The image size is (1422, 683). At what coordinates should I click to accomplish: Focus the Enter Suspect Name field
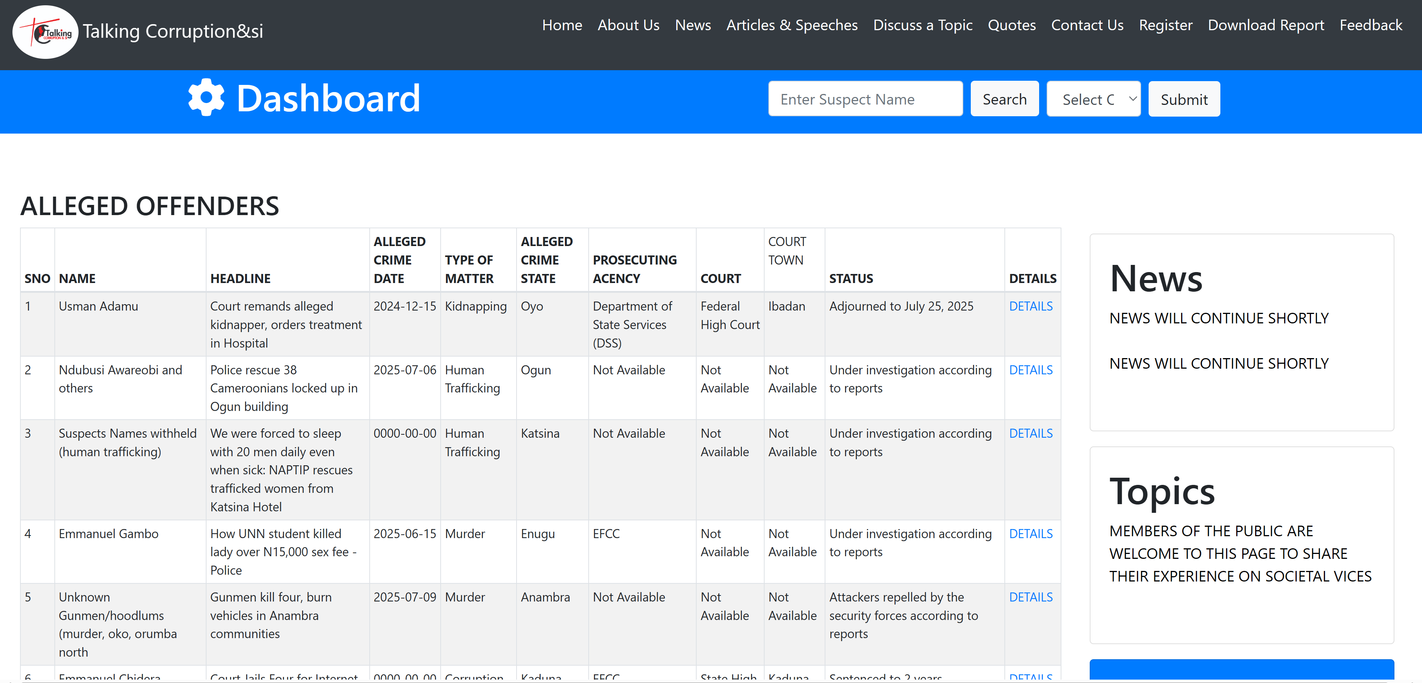[x=865, y=99]
